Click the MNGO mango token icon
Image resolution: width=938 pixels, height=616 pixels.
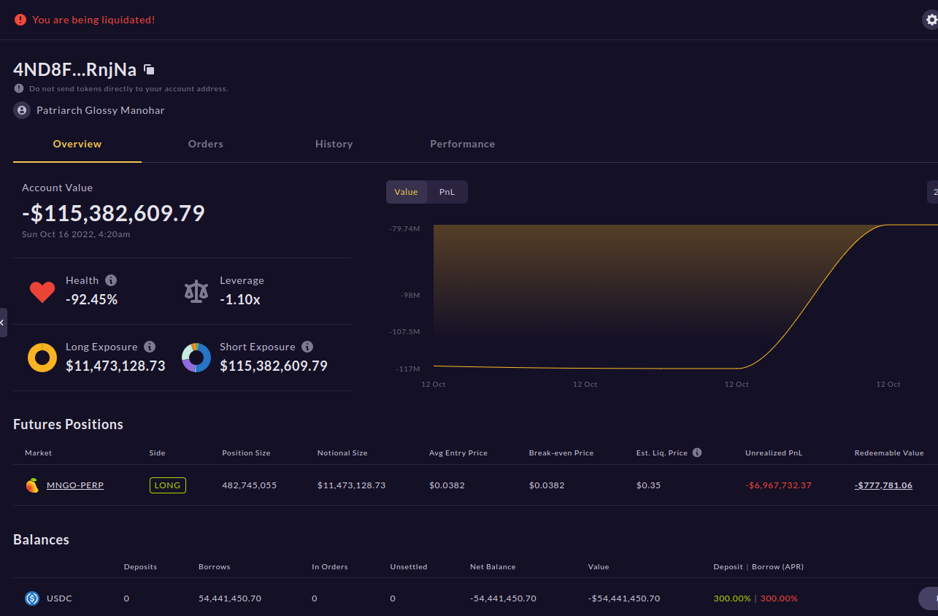pos(32,485)
